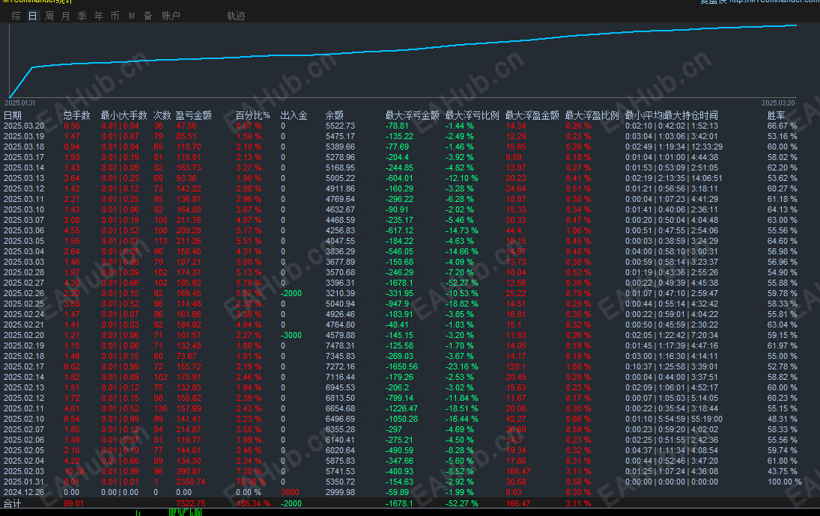Switch to the 月 monthly tab
The height and width of the screenshot is (516, 820).
pyautogui.click(x=65, y=16)
